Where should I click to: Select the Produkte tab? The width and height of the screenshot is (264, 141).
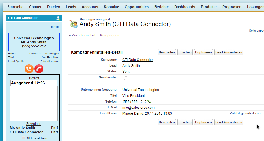tap(209, 7)
